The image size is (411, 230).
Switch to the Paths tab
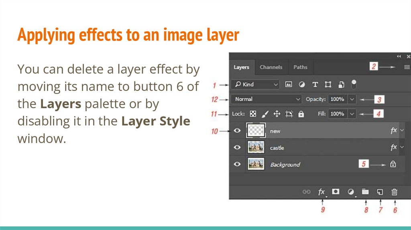coord(300,67)
